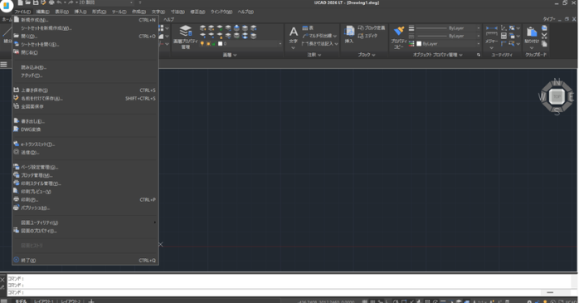Select DWG変換 menu entry
The image size is (579, 303).
tap(85, 130)
